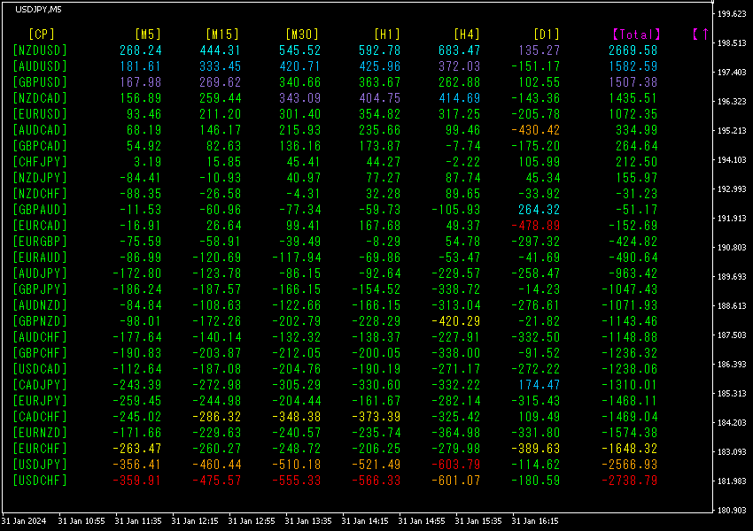Select the [NZDCHF] pair label
Screen dimensions: 753x531
pyautogui.click(x=40, y=194)
